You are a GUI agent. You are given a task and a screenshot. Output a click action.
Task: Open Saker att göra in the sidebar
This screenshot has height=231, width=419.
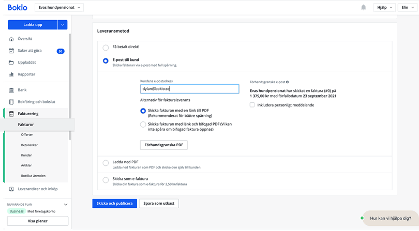pos(29,51)
